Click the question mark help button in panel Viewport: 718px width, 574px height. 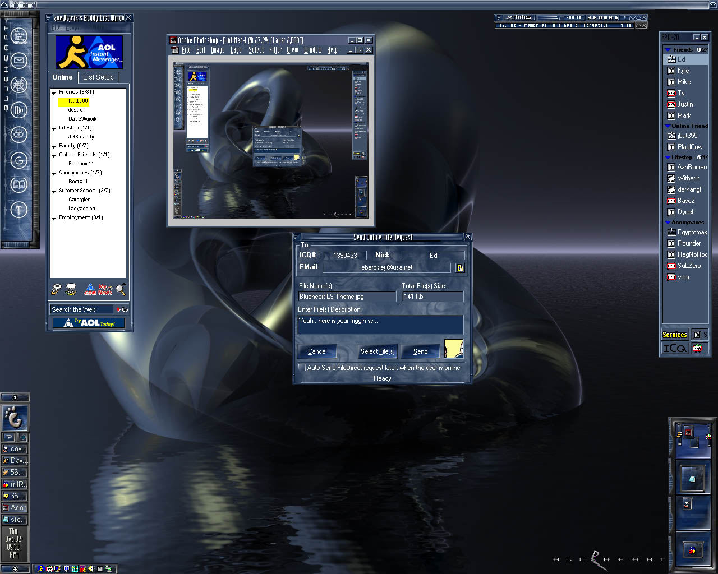point(9,437)
